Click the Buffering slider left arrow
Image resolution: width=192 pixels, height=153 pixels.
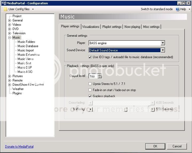[x=91, y=109]
